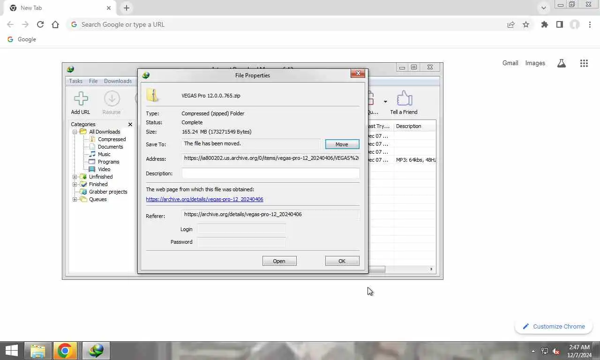This screenshot has height=360, width=600.
Task: Expand the Finished tree node
Action: click(x=75, y=184)
